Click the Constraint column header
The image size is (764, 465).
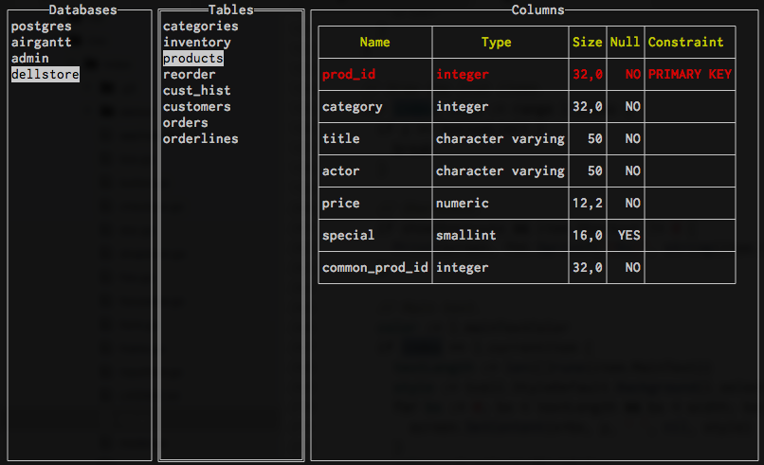[x=685, y=43]
